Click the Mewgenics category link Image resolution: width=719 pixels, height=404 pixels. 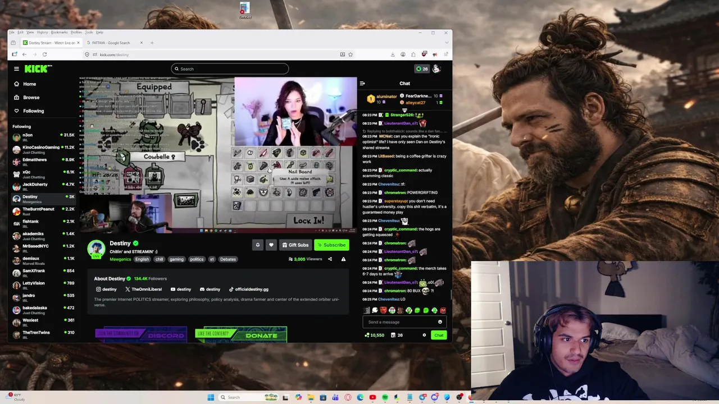pyautogui.click(x=120, y=259)
